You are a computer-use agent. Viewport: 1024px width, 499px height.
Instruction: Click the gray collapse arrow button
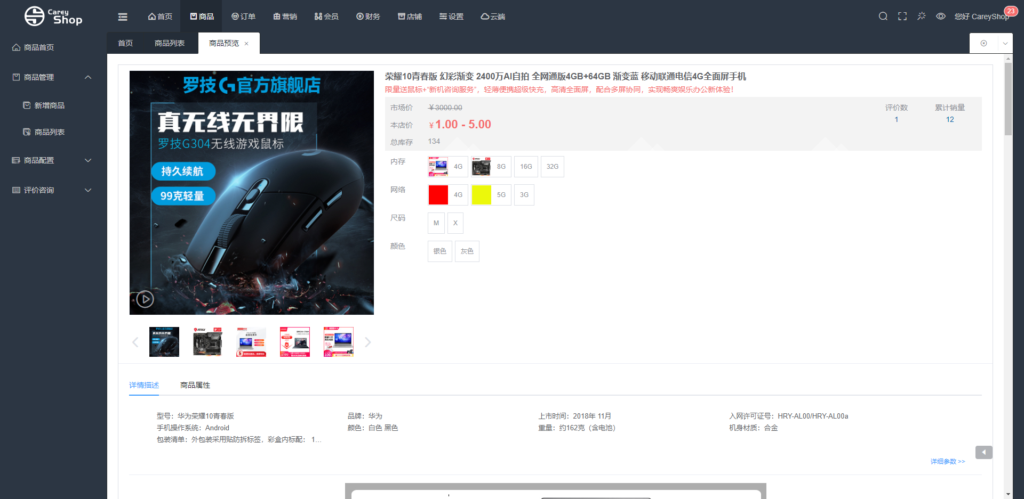984,452
